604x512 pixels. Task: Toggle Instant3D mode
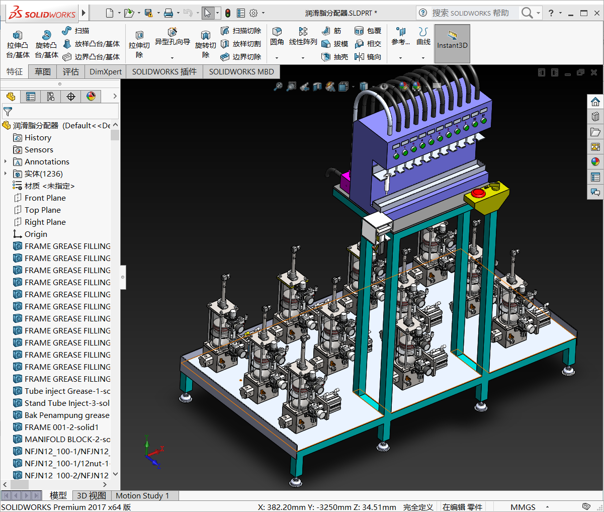click(452, 44)
